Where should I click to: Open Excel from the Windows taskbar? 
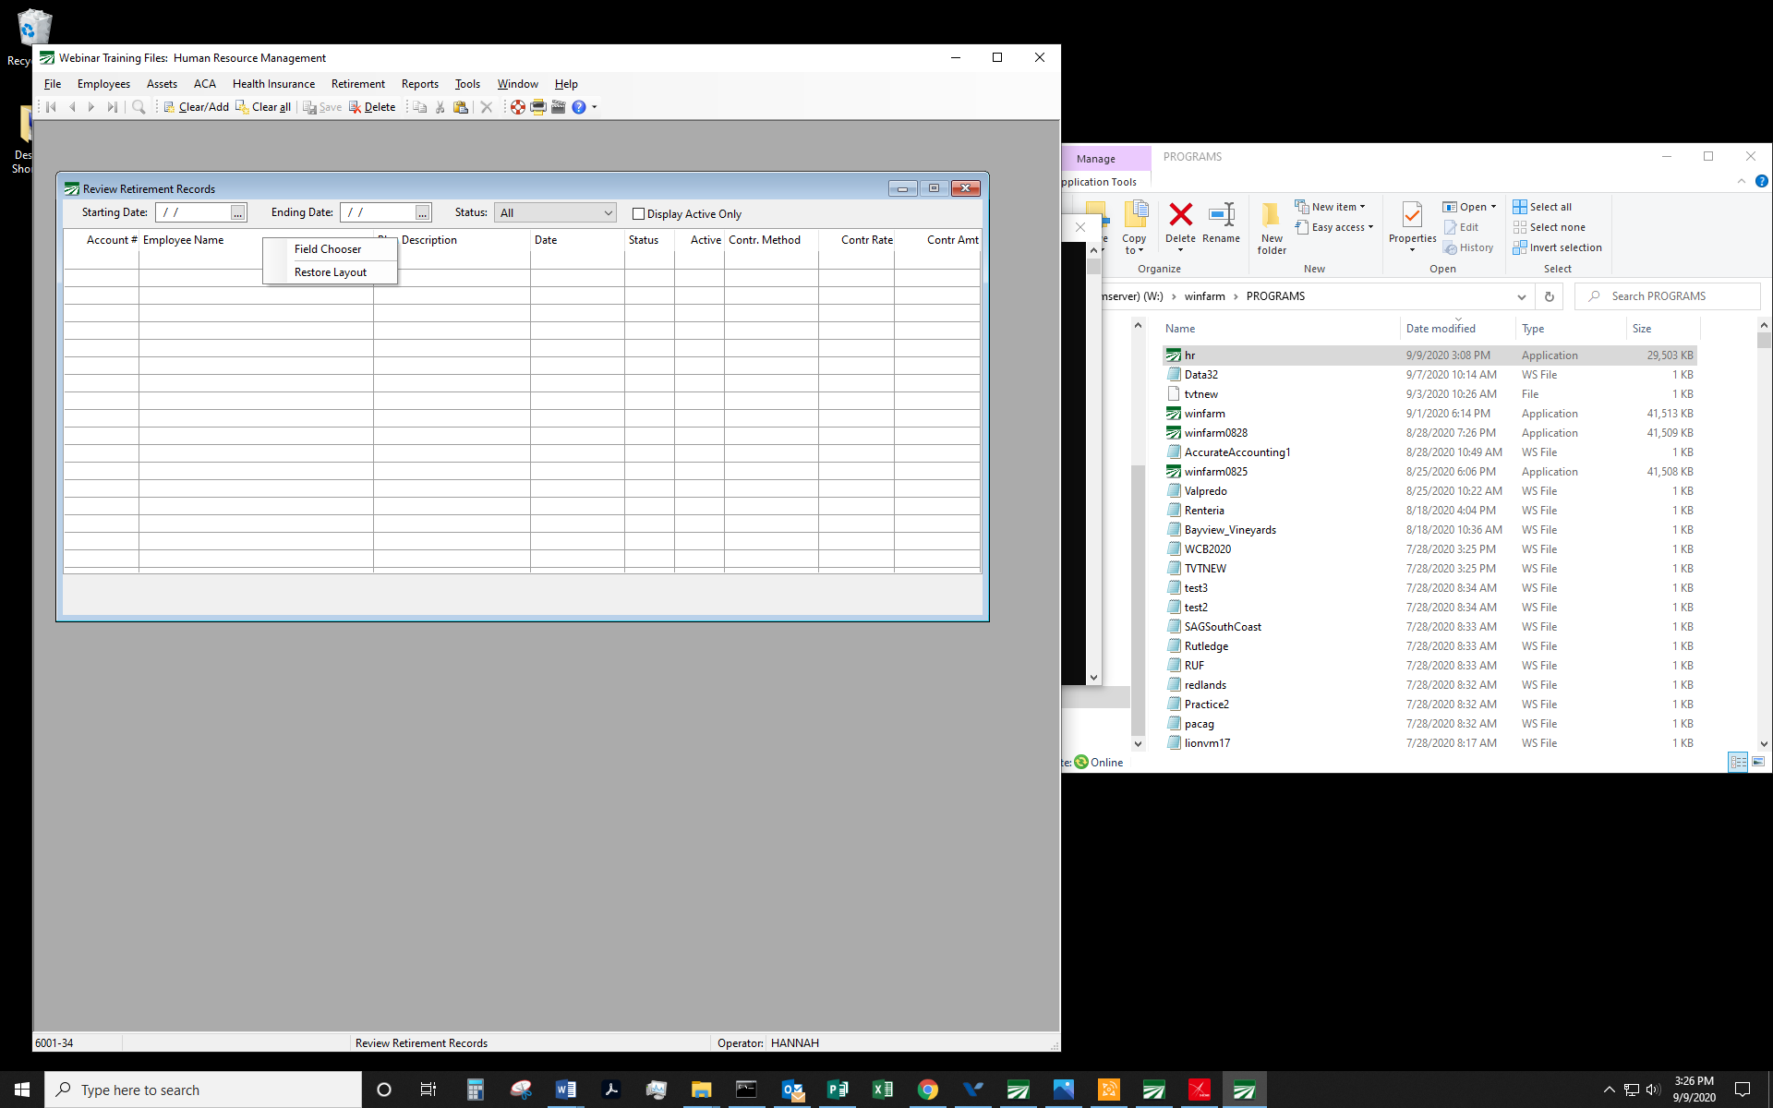point(883,1090)
